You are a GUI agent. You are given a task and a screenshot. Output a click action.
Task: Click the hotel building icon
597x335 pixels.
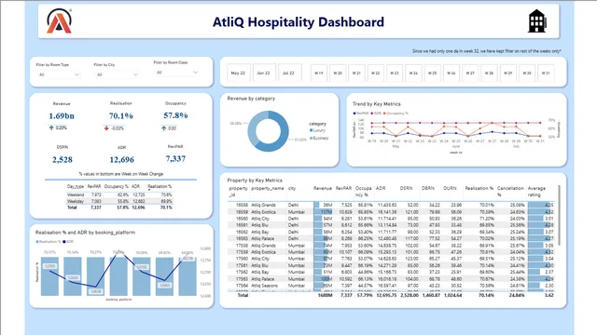[537, 21]
